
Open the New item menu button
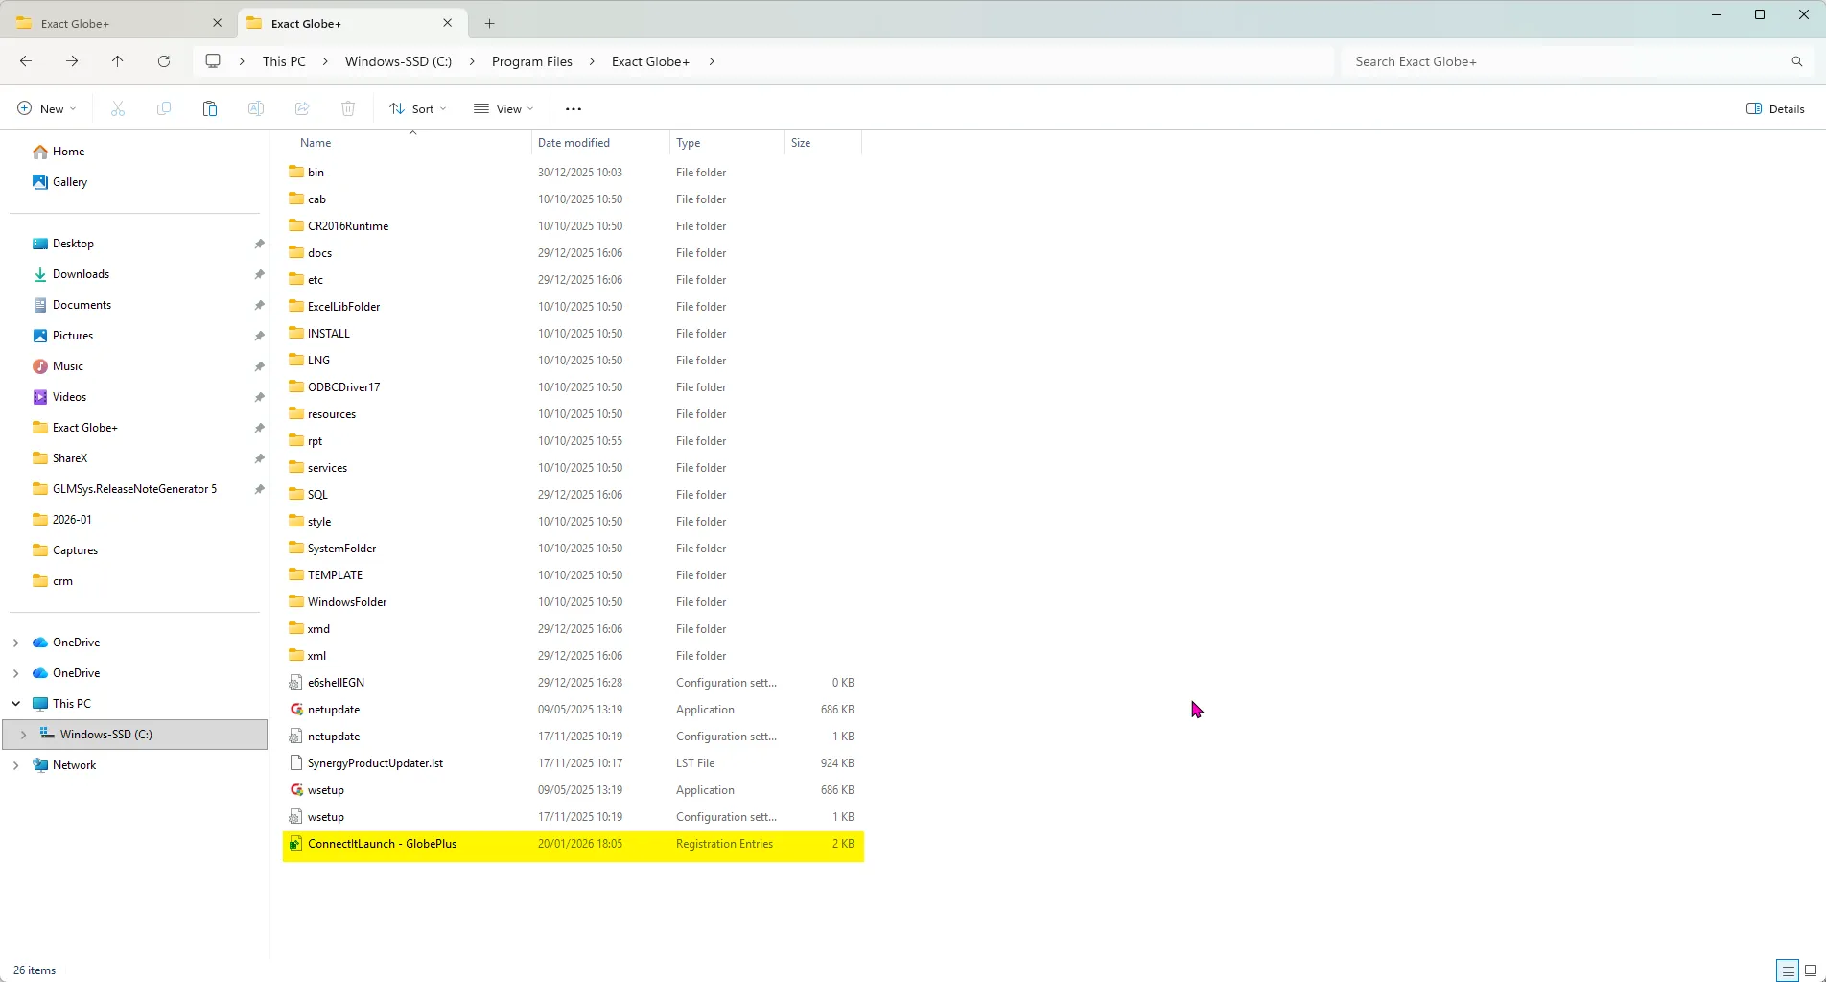(46, 109)
